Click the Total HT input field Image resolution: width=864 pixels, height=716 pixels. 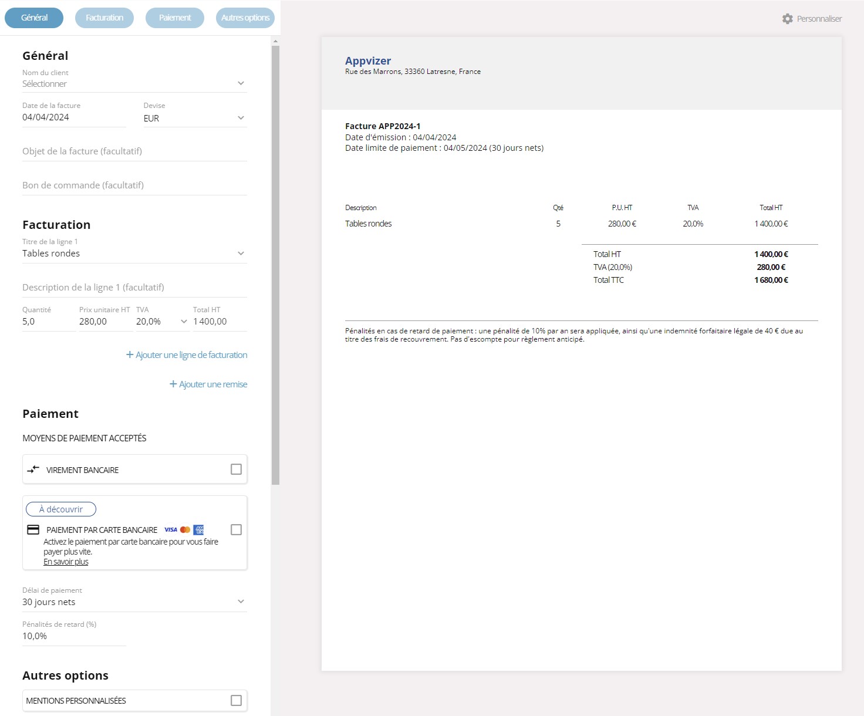pos(220,322)
